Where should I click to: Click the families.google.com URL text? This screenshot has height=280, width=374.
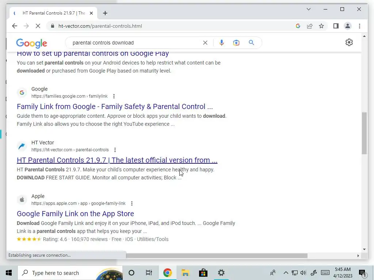pyautogui.click(x=69, y=96)
